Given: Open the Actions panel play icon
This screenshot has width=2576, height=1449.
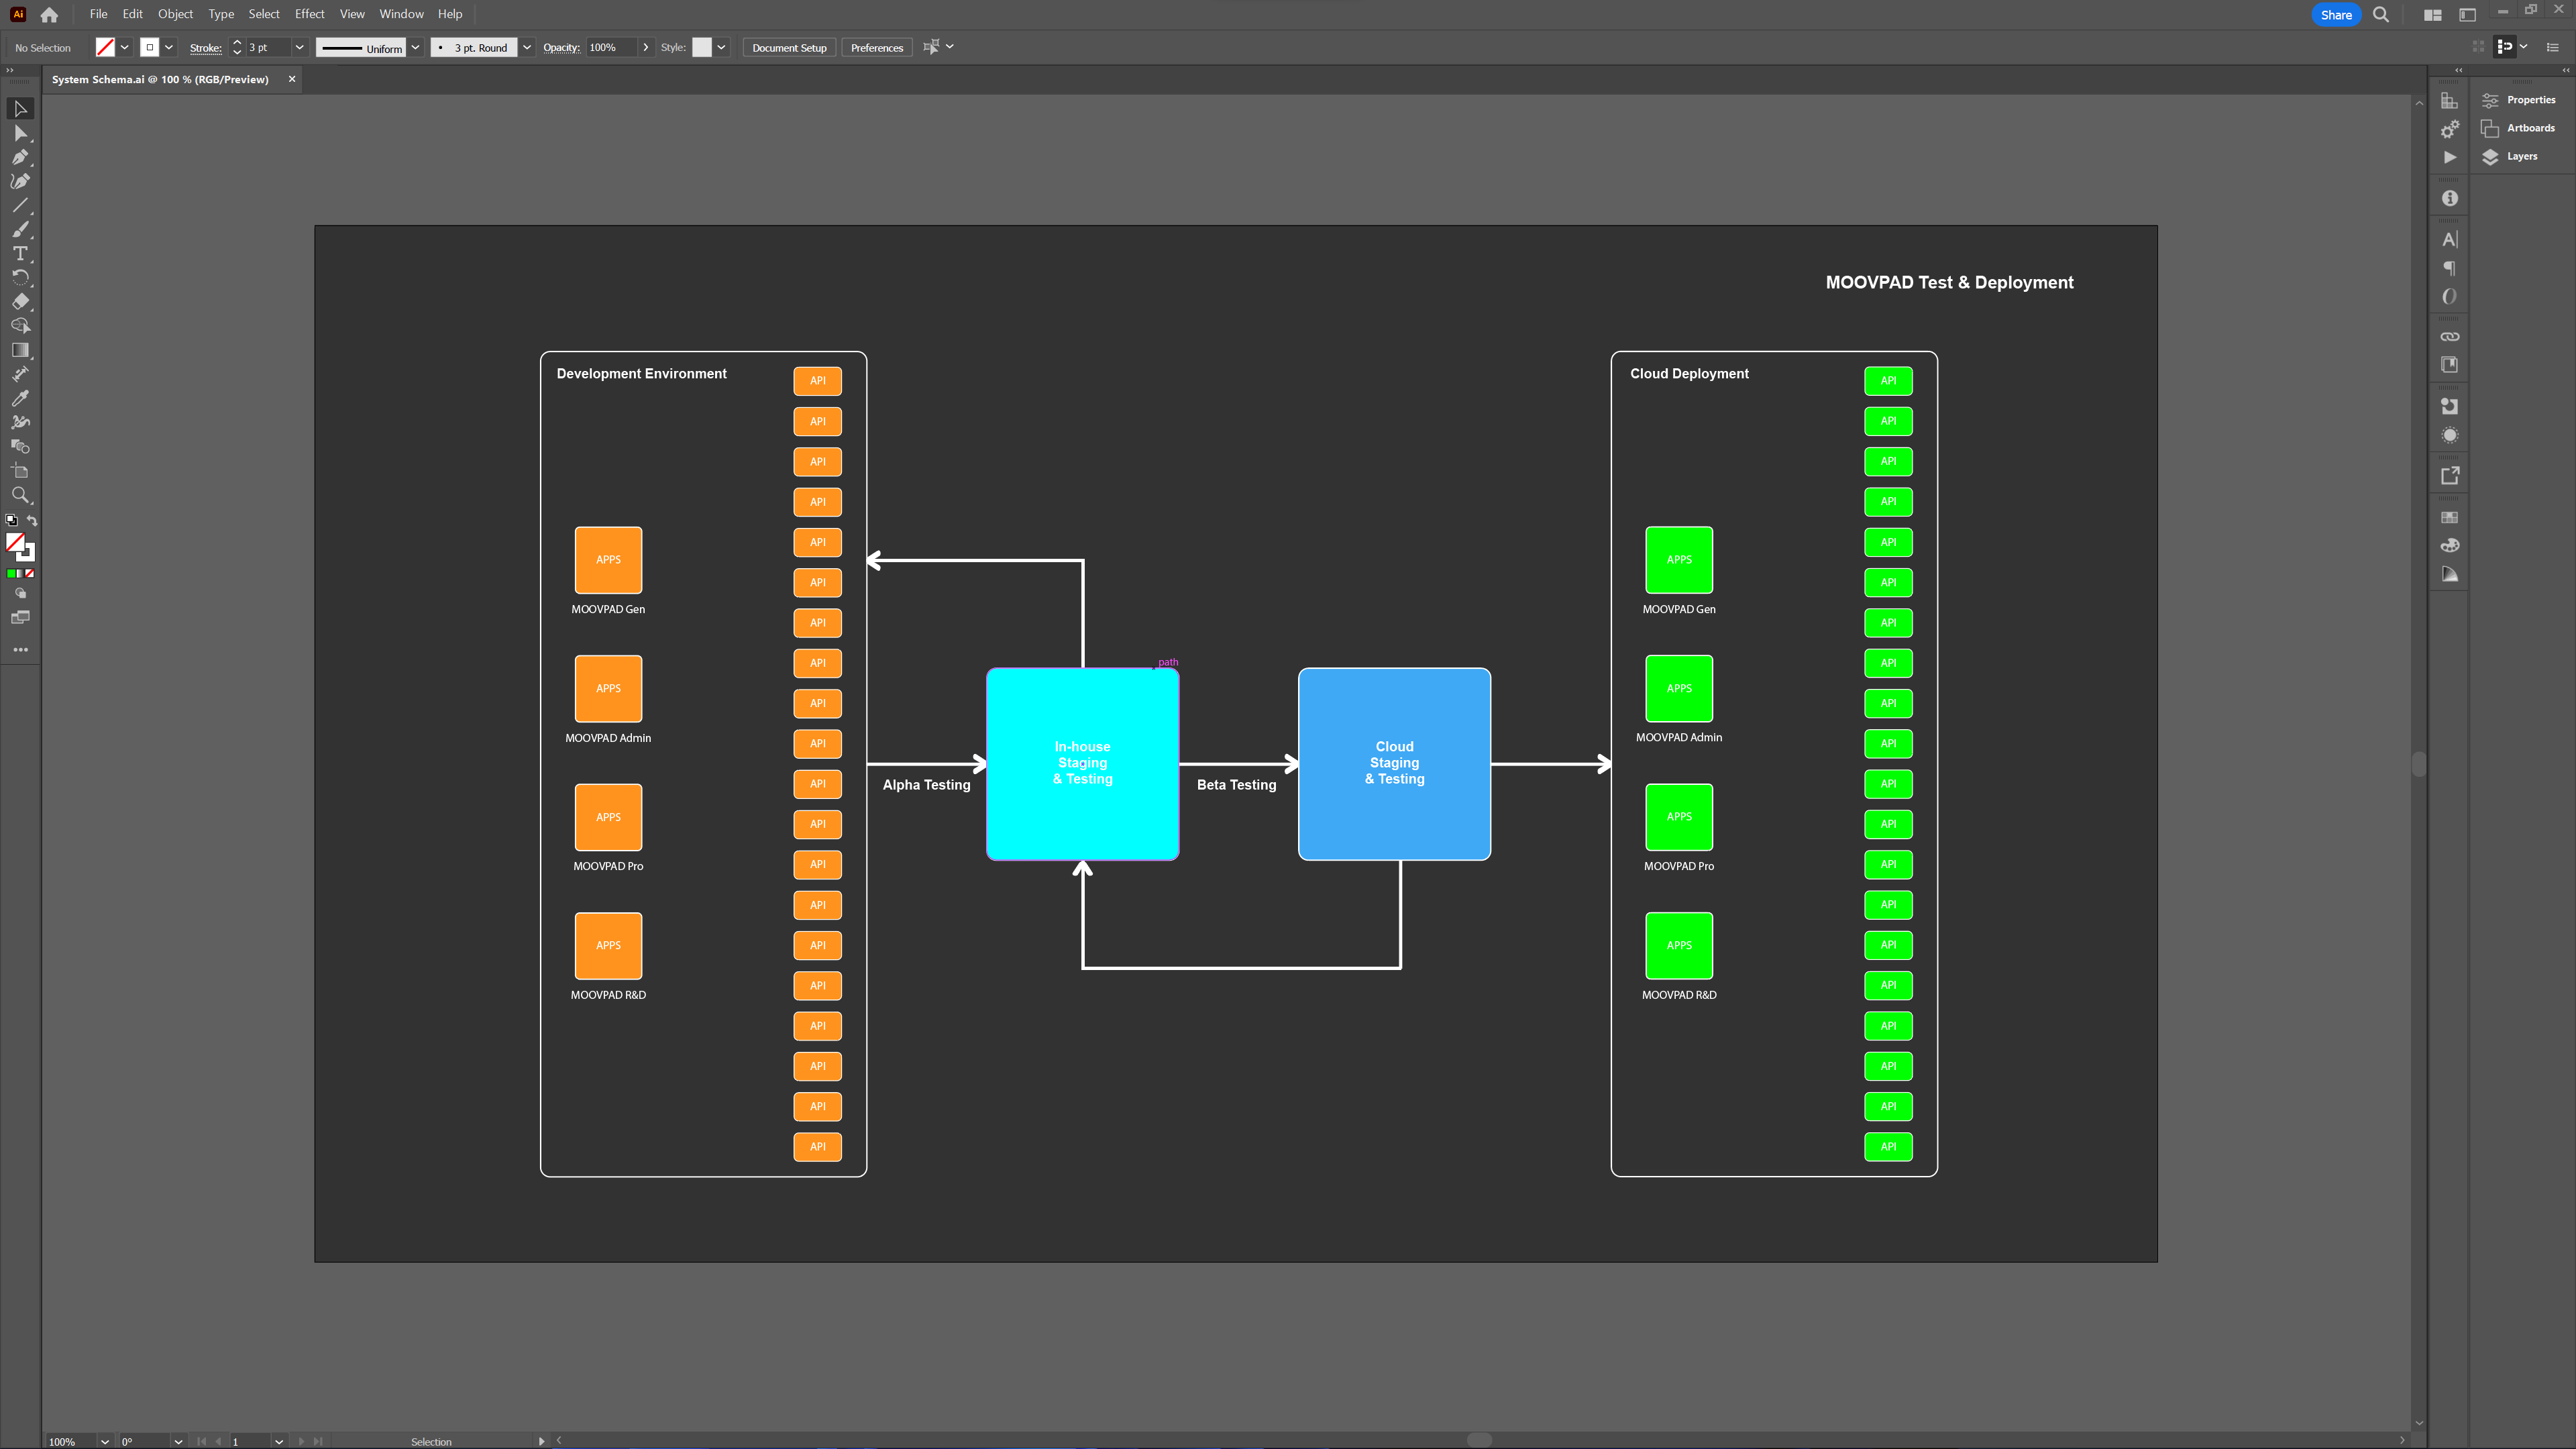Looking at the screenshot, I should point(2449,157).
